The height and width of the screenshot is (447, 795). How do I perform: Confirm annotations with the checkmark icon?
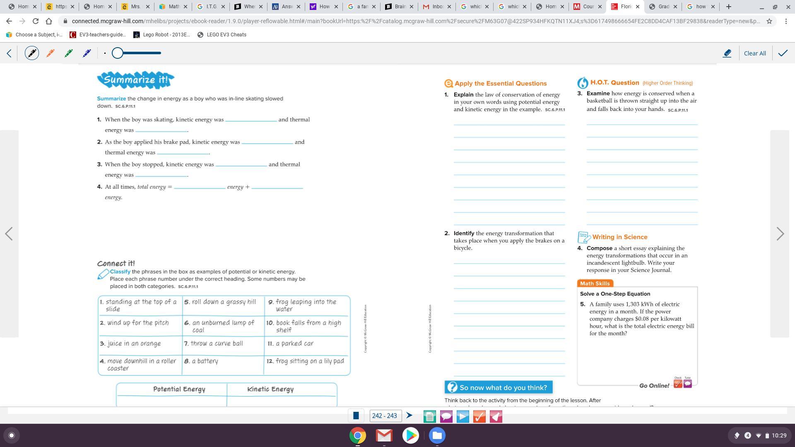[783, 53]
